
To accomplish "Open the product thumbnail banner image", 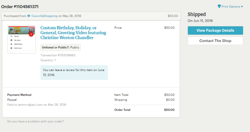I will [19, 30].
